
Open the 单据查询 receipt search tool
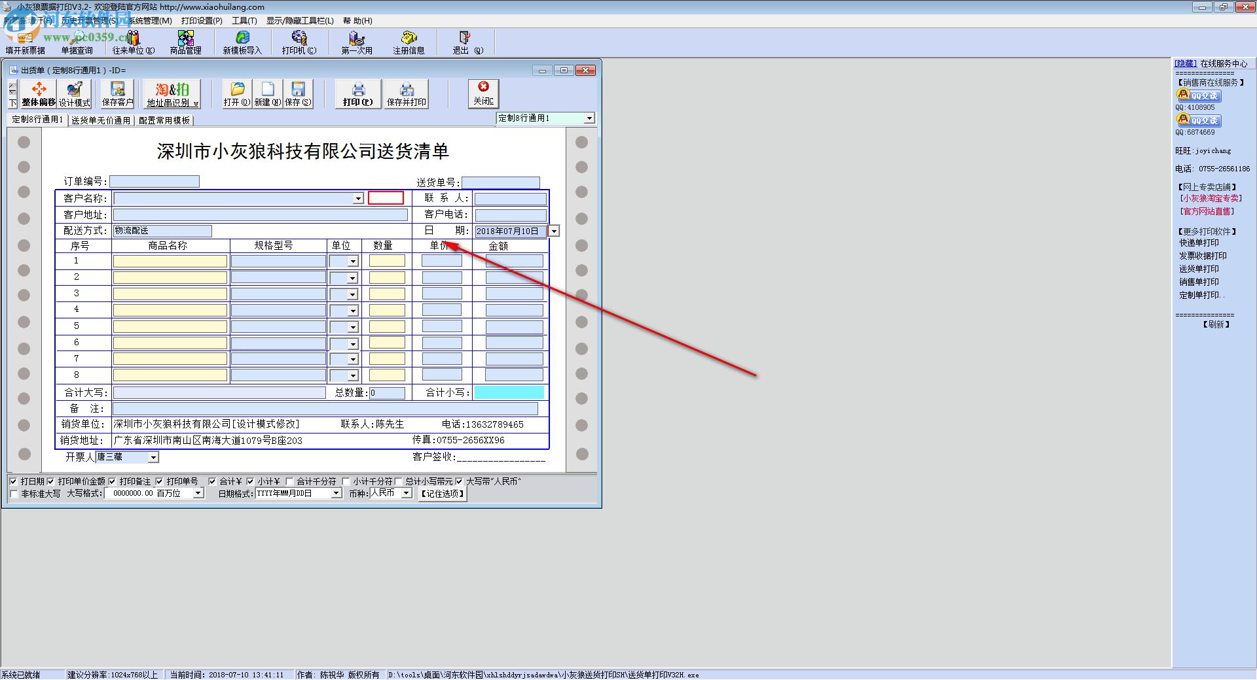pos(77,42)
